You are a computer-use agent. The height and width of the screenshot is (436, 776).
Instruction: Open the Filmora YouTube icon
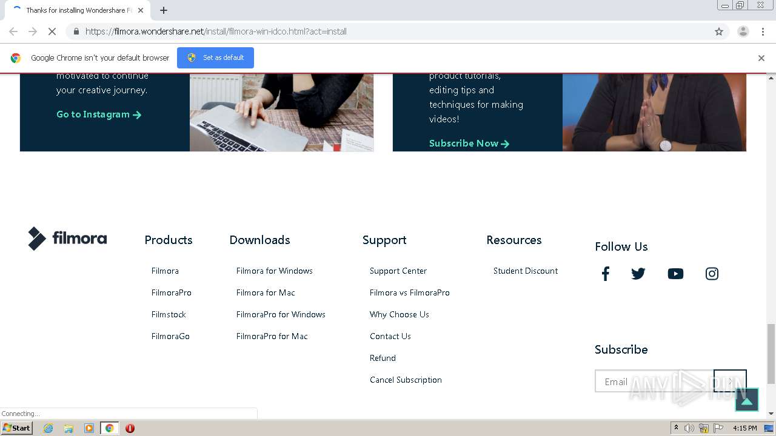(x=675, y=274)
